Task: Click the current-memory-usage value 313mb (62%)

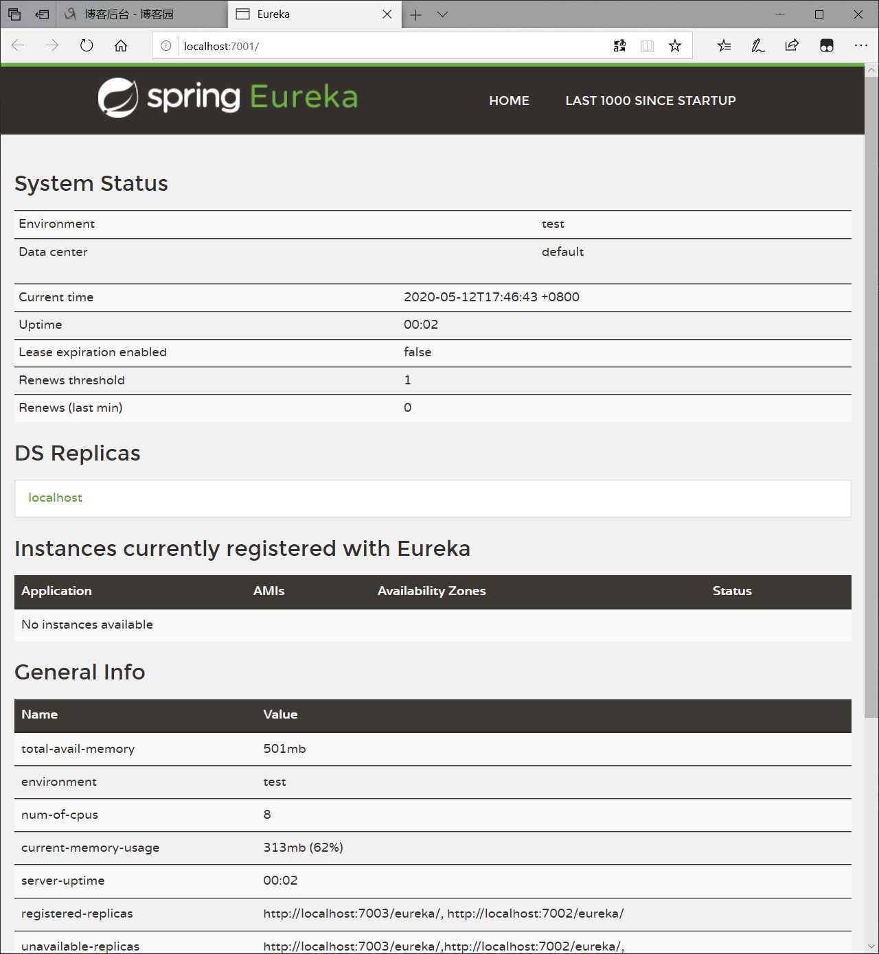Action: click(x=303, y=848)
